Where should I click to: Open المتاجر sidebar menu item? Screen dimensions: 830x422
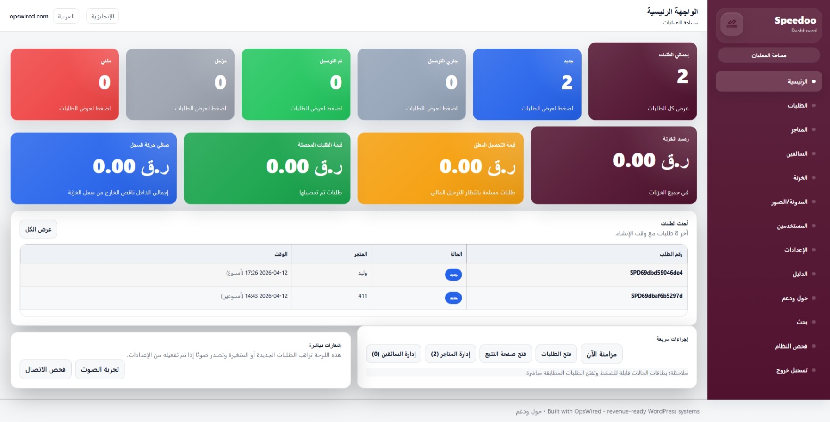[768, 129]
